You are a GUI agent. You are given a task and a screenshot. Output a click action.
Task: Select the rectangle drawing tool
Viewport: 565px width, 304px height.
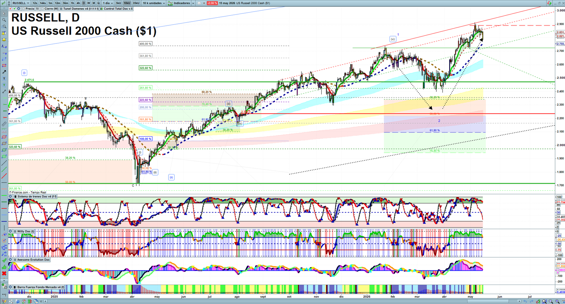click(4, 66)
